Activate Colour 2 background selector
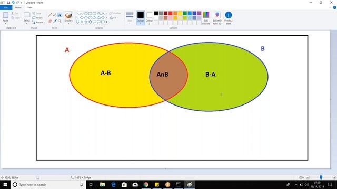This screenshot has width=337, height=189. point(149,18)
